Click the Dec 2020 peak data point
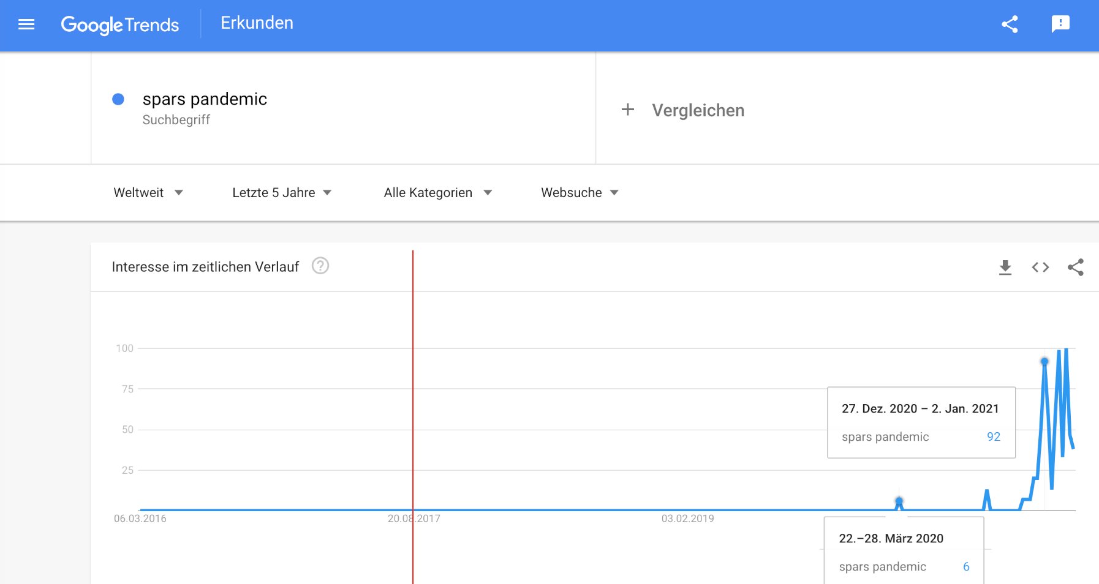1099x584 pixels. click(x=1044, y=362)
